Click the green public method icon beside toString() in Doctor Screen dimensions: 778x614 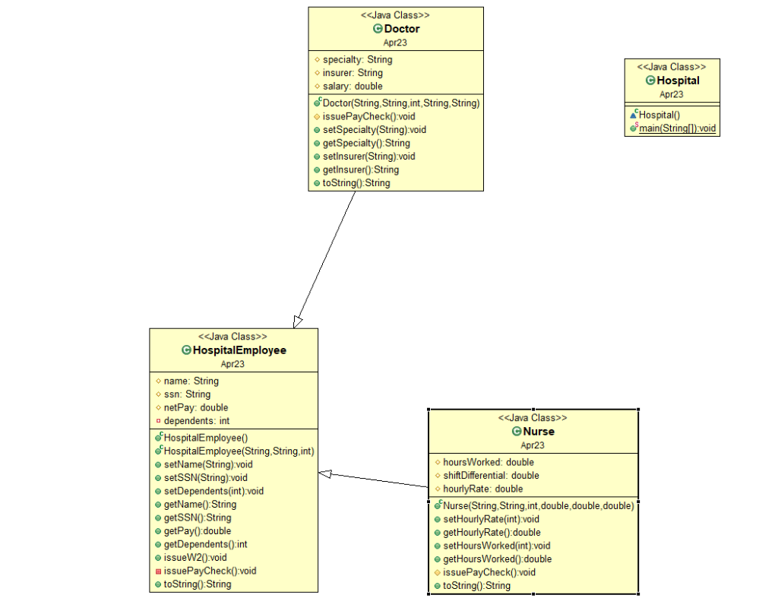316,182
